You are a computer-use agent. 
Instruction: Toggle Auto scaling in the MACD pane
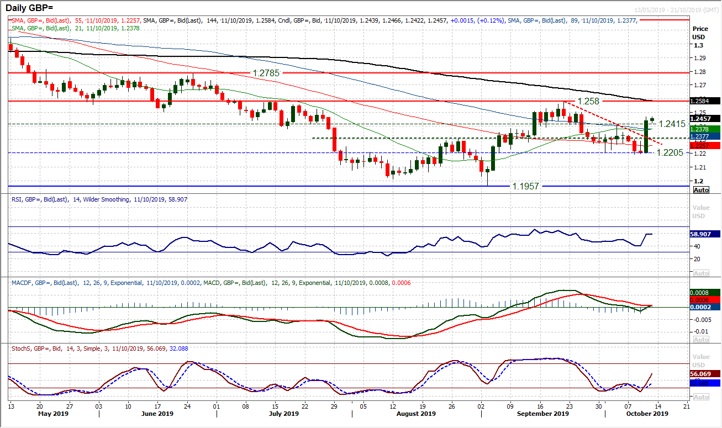701,340
